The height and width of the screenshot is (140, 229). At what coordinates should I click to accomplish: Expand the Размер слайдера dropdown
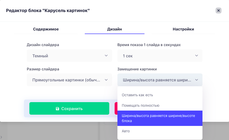point(69,80)
